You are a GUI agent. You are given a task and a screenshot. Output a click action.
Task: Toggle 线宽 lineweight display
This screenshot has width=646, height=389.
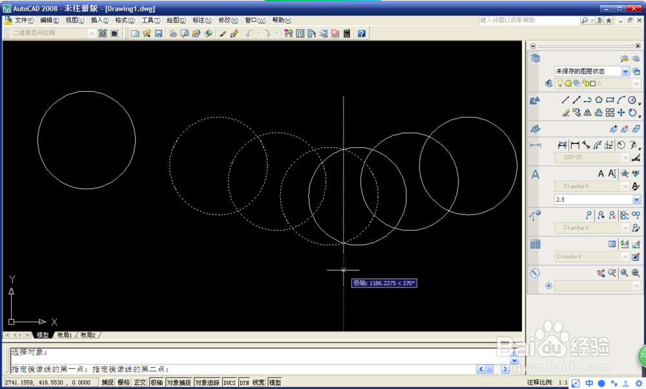click(258, 383)
